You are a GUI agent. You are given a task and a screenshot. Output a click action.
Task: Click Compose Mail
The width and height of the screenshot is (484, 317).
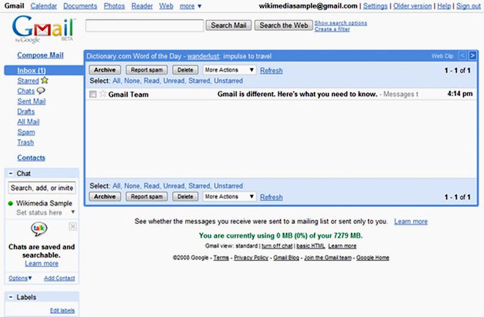pos(41,55)
